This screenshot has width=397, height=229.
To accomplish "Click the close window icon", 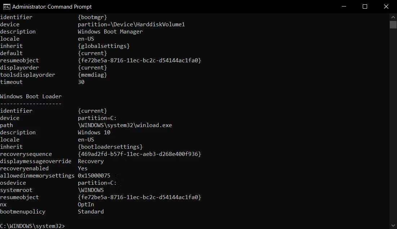I will 386,6.
